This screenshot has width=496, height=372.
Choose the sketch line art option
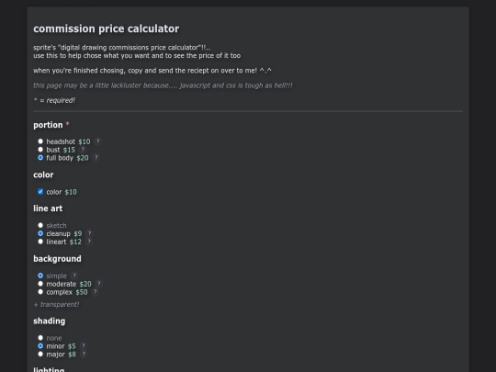pyautogui.click(x=40, y=225)
